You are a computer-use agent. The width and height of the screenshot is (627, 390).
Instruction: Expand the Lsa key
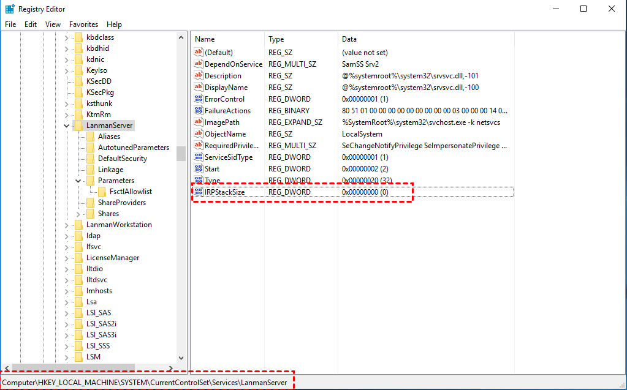[66, 302]
